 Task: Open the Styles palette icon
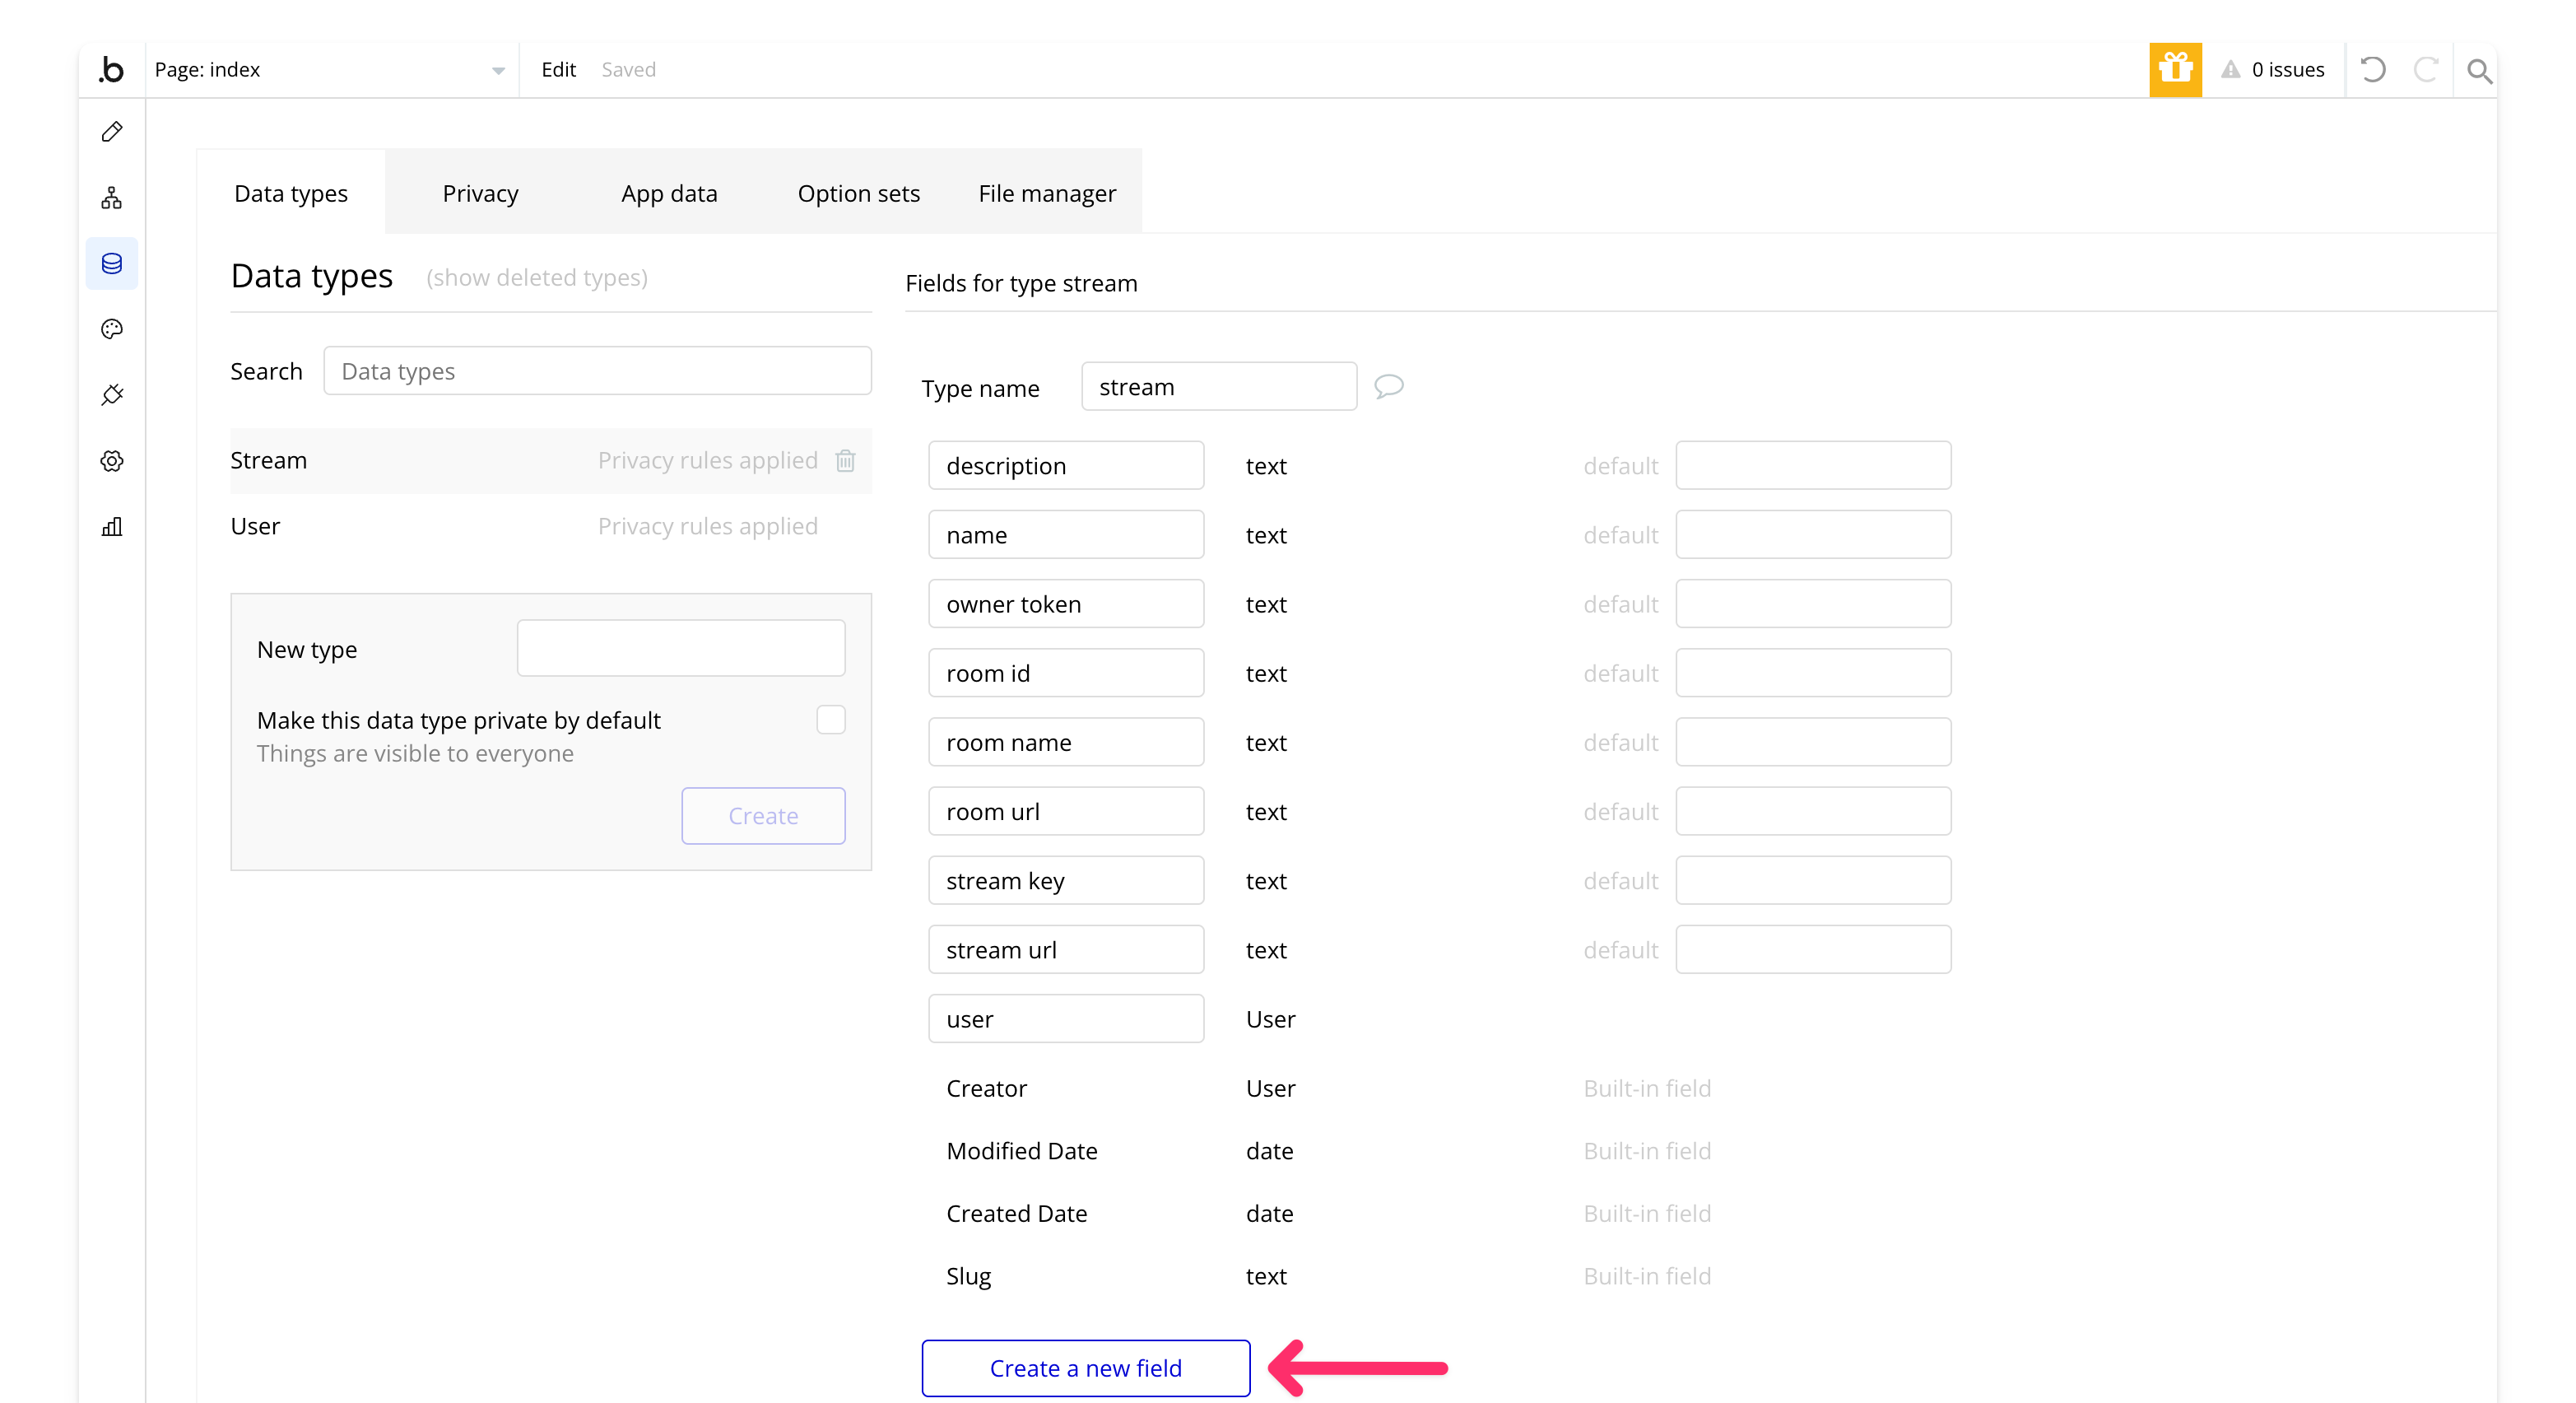(112, 329)
